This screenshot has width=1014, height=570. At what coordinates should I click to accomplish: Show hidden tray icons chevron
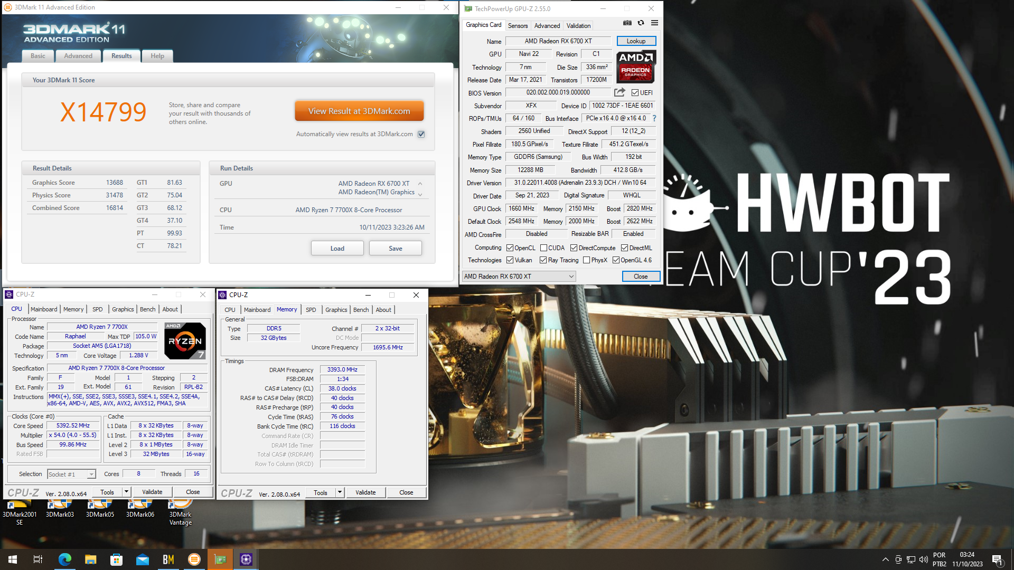pos(885,559)
